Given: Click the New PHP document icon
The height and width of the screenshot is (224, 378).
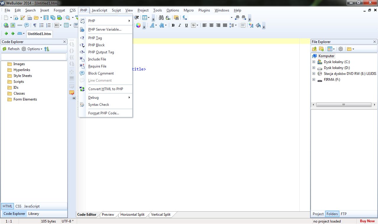Looking at the screenshot, I should [x=30, y=18].
